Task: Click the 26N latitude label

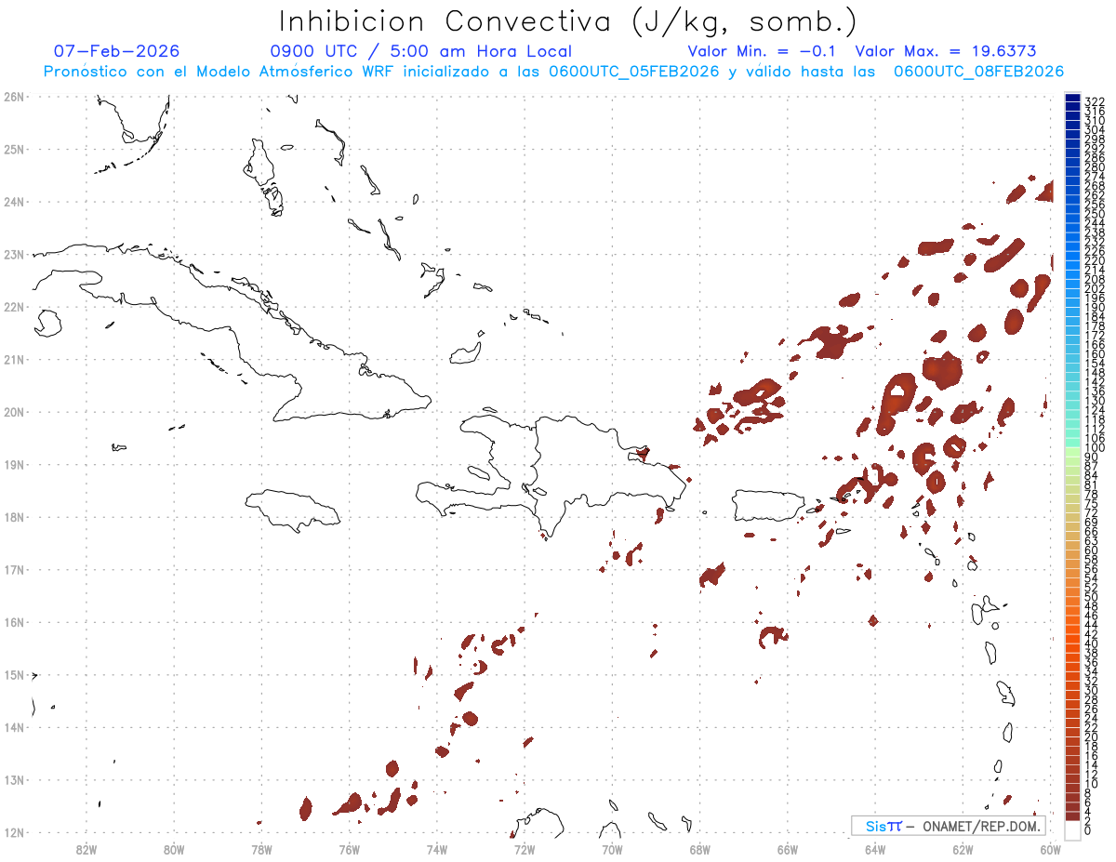Action: [x=14, y=97]
